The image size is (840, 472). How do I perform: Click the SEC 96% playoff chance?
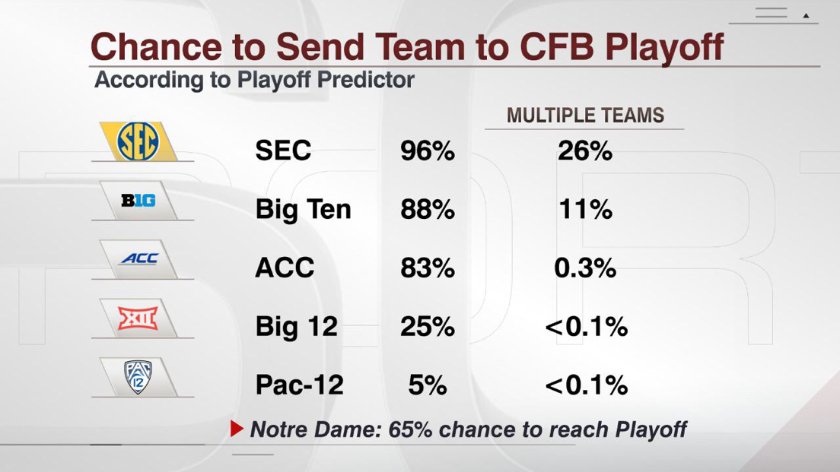[428, 150]
